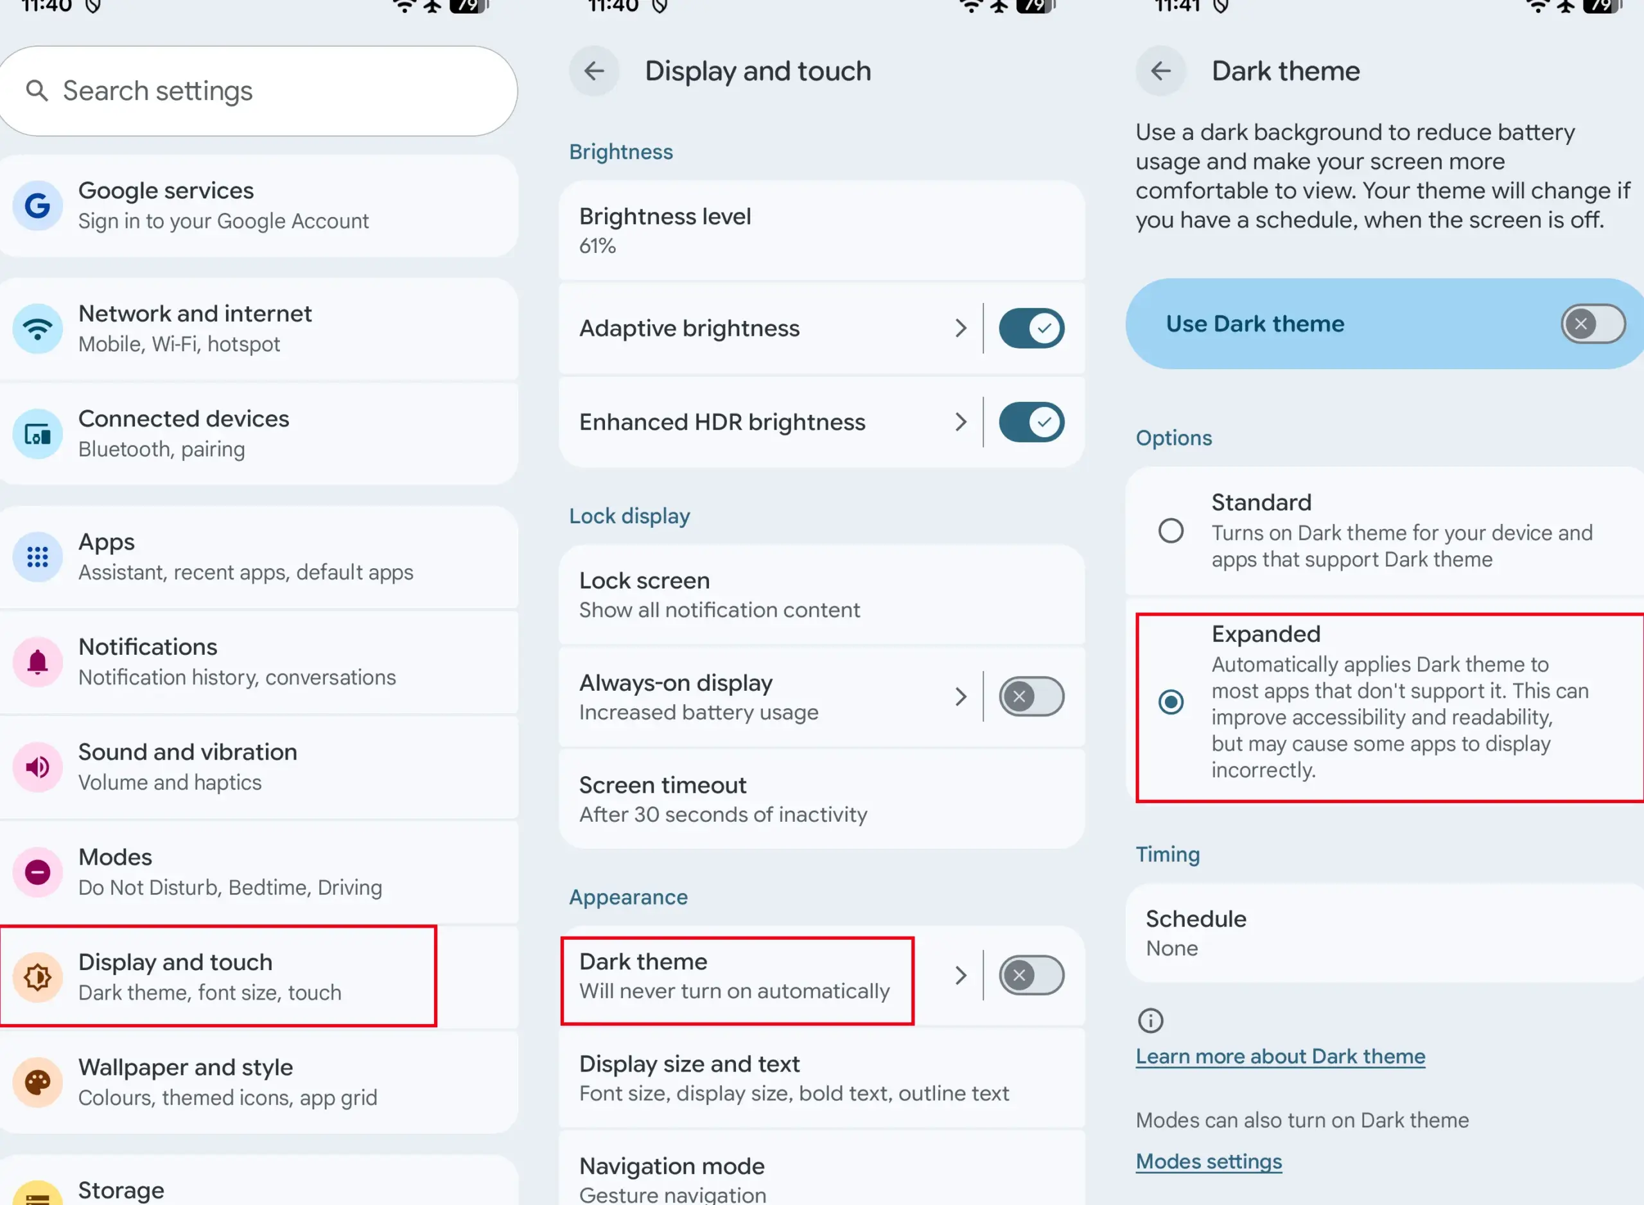Expand Enhanced HDR brightness settings via chevron
The width and height of the screenshot is (1644, 1205).
coord(961,422)
